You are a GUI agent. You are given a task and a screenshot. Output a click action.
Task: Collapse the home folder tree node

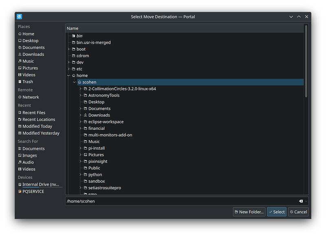coord(68,76)
